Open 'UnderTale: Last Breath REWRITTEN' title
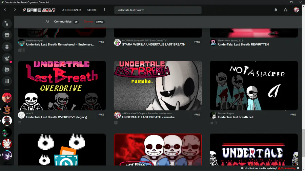The height and width of the screenshot is (171, 305). pos(243,44)
